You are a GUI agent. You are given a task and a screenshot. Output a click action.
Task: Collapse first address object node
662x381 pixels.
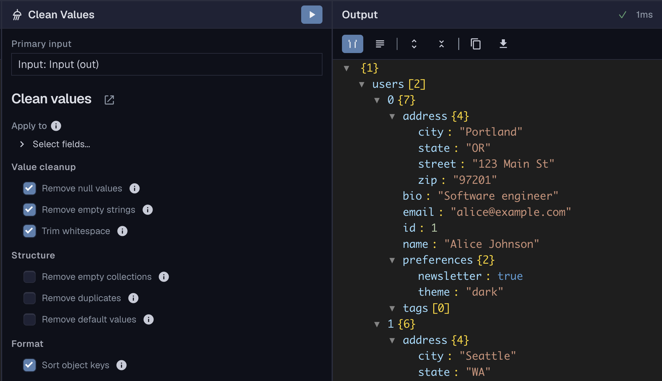click(392, 116)
